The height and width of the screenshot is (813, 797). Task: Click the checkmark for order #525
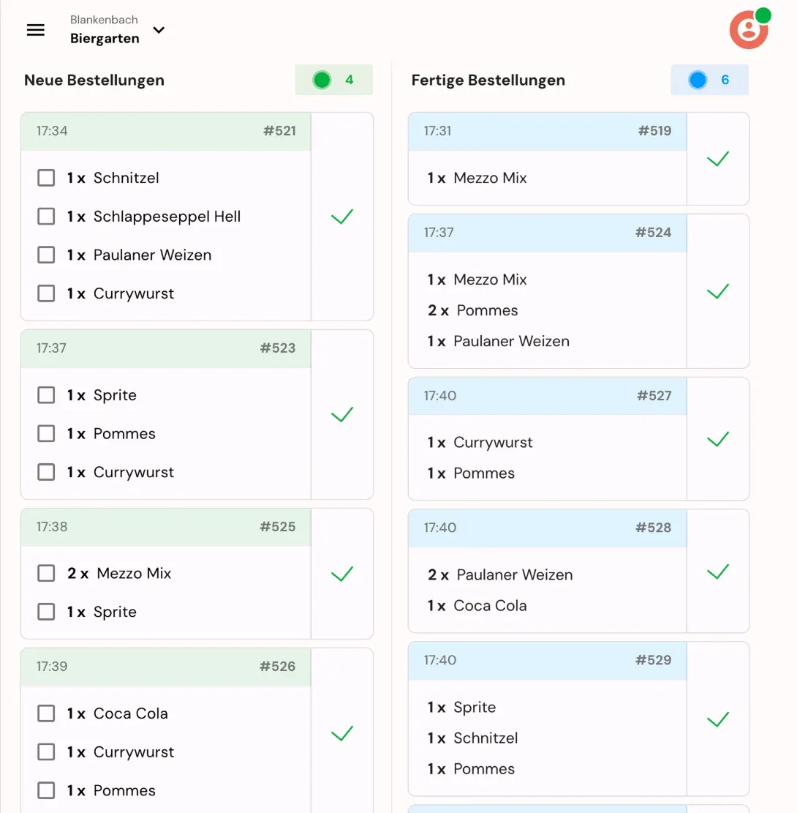[342, 574]
